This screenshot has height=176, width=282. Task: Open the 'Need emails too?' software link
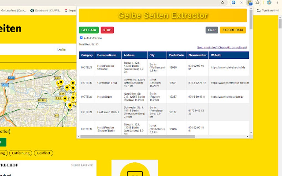[x=222, y=47]
